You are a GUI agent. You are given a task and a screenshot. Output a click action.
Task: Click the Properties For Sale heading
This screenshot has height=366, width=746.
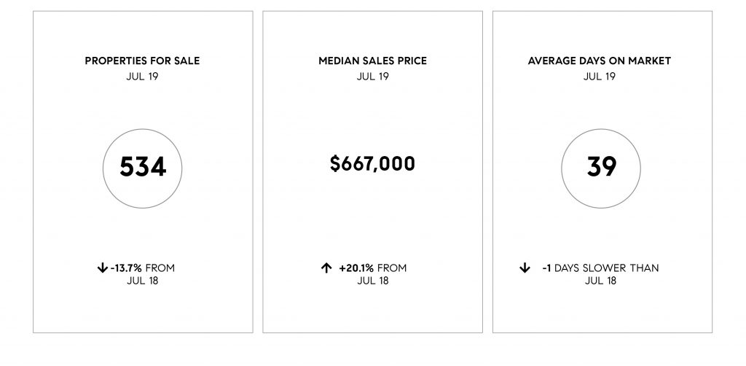[x=142, y=61]
